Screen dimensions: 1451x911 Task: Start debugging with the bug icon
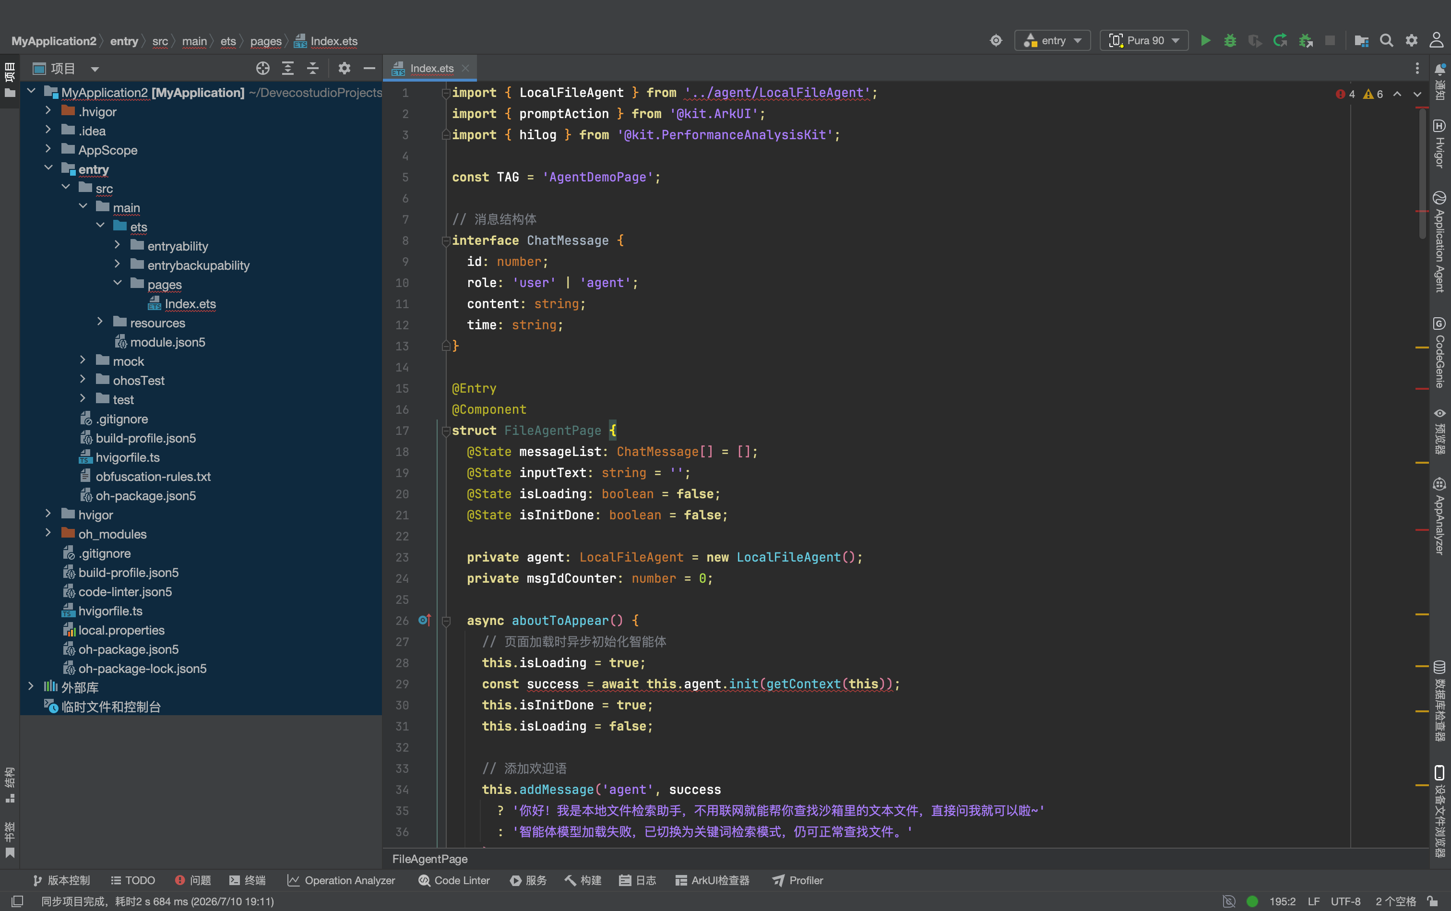1230,40
